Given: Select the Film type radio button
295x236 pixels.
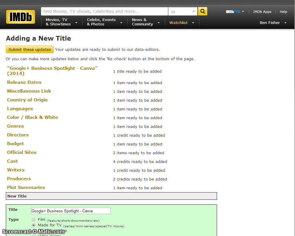Looking at the screenshot, I should [x=34, y=220].
